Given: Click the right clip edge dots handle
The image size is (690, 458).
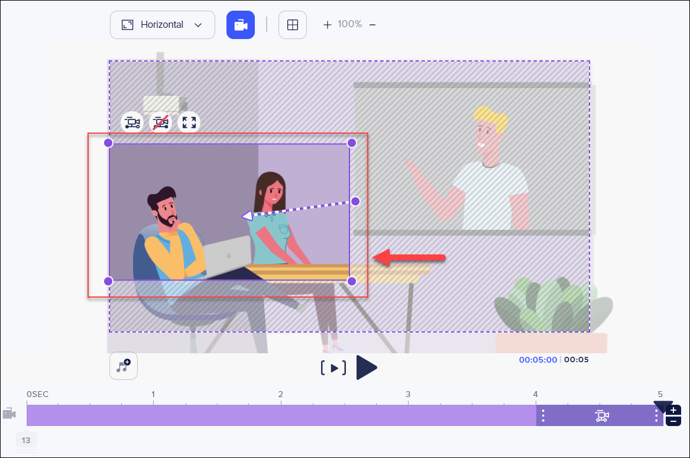Looking at the screenshot, I should (656, 416).
